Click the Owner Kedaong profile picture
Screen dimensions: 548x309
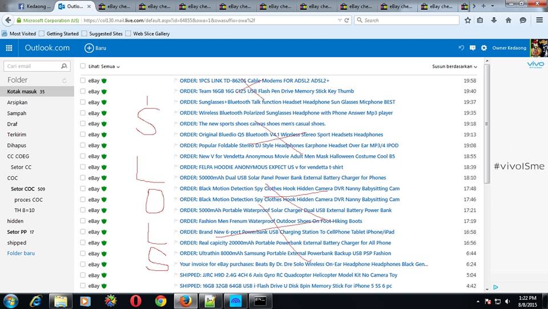click(538, 48)
